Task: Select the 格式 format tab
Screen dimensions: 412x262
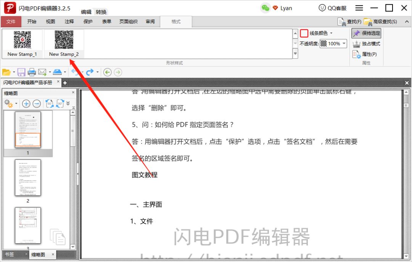Action: pos(176,22)
